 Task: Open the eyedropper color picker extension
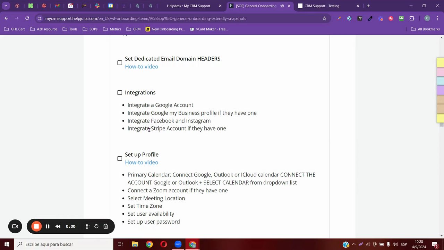tap(370, 18)
